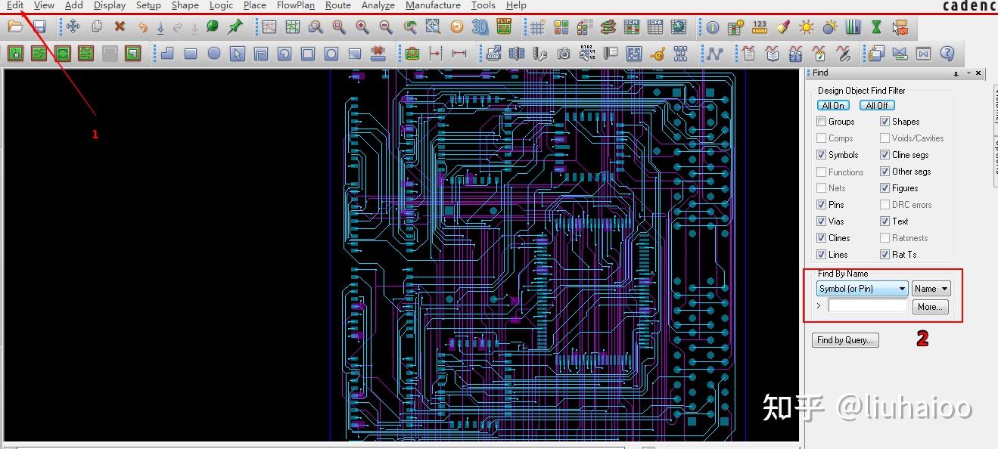Uncheck the Symbols filter checkbox

pos(821,154)
